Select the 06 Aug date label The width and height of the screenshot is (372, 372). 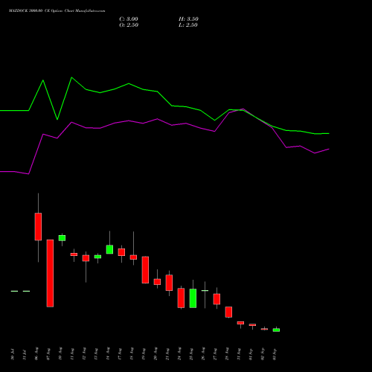pyautogui.click(x=36, y=353)
